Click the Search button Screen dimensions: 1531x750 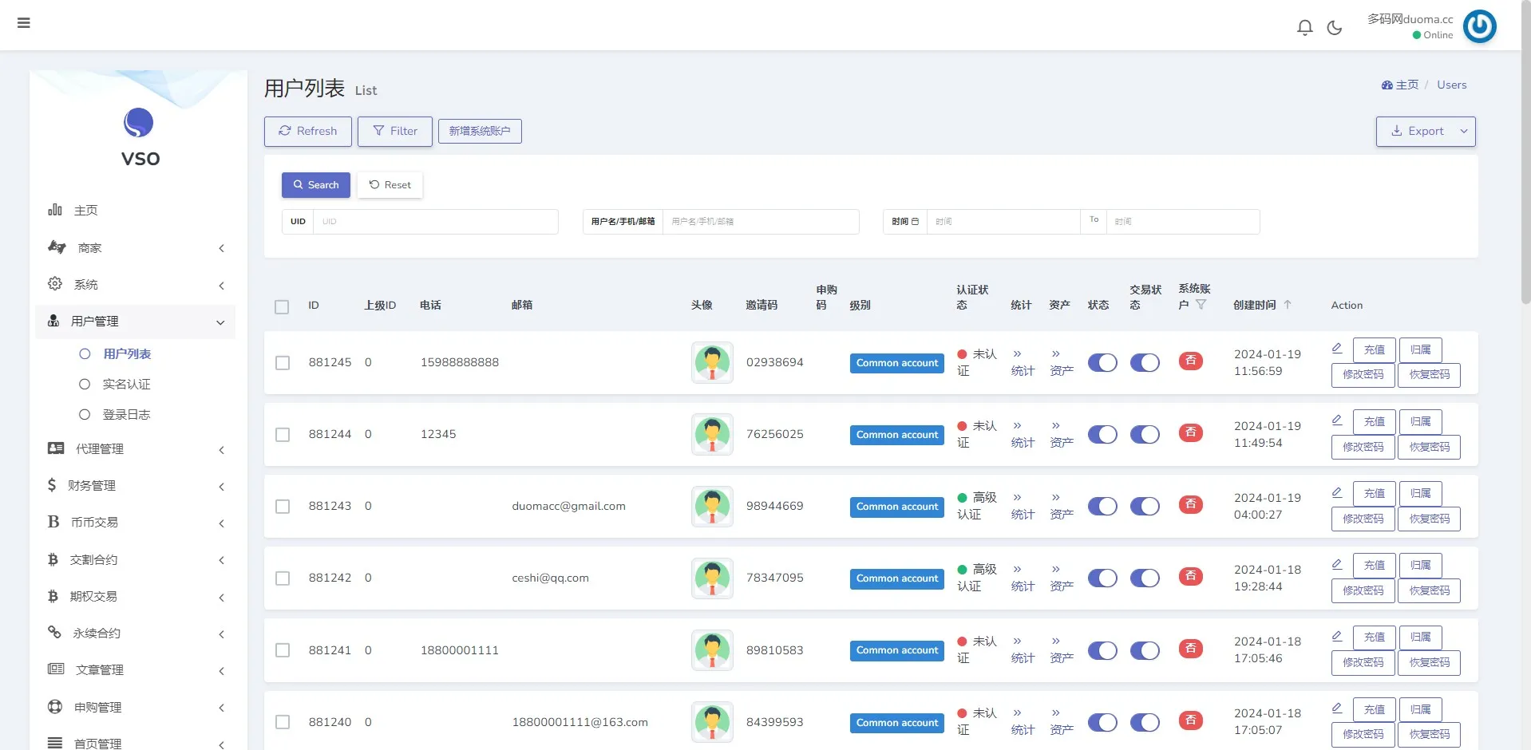tap(316, 185)
